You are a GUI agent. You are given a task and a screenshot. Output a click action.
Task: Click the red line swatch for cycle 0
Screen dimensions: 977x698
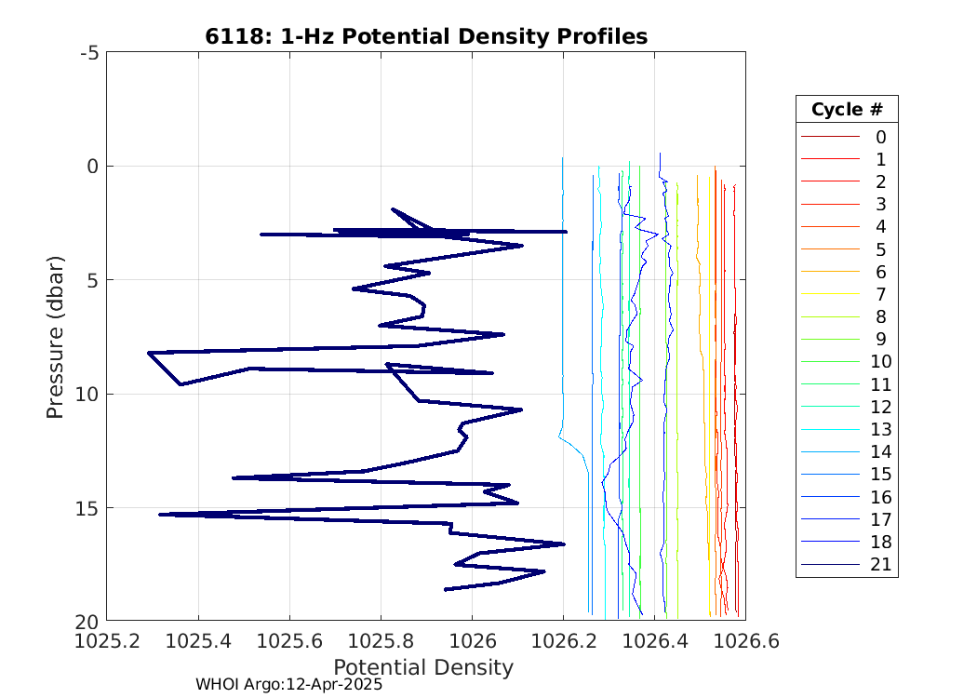829,137
